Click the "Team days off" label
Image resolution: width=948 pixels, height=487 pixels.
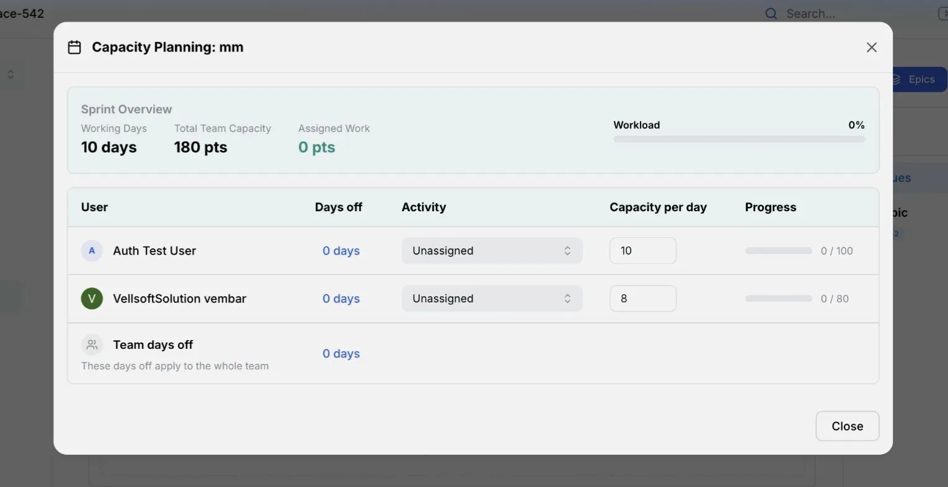click(153, 345)
